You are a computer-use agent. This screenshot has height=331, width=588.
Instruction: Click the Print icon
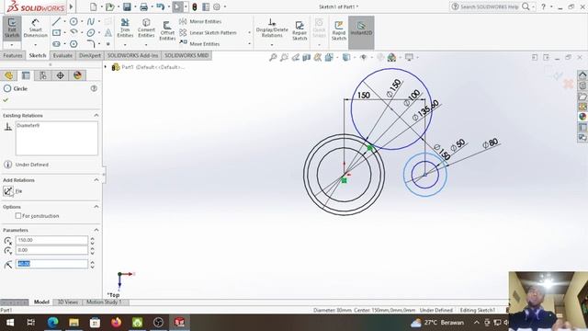[x=143, y=6]
